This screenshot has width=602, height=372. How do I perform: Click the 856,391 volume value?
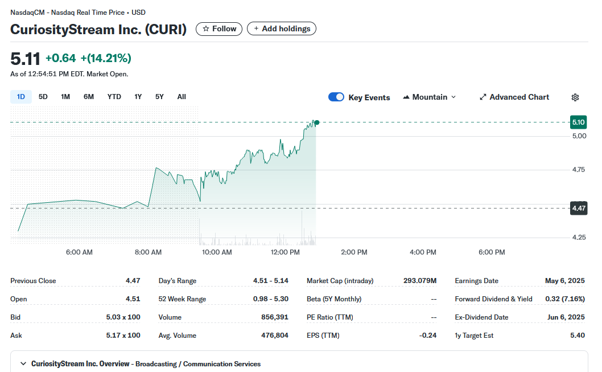click(x=274, y=317)
